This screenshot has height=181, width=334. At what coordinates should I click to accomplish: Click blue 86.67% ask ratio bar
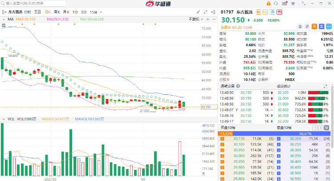[281, 133]
